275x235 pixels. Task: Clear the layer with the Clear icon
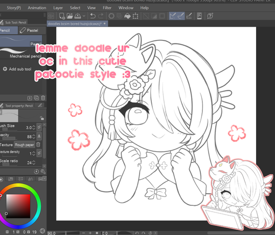(x=111, y=16)
